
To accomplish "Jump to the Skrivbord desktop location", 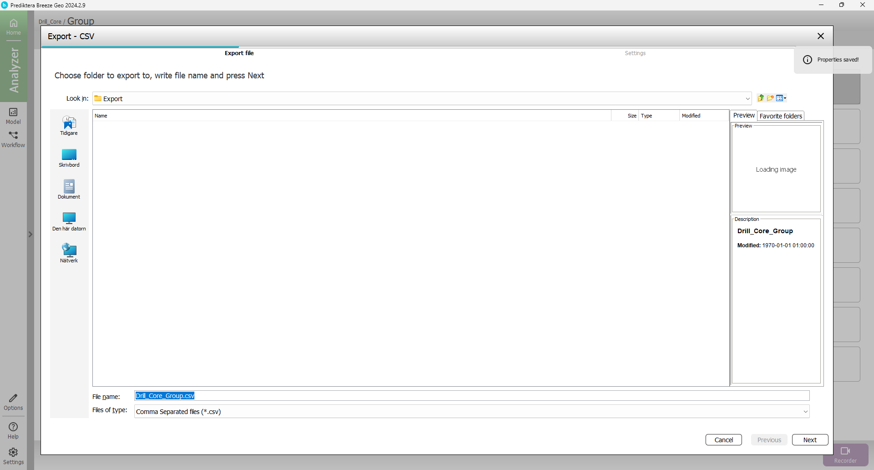I will click(69, 158).
